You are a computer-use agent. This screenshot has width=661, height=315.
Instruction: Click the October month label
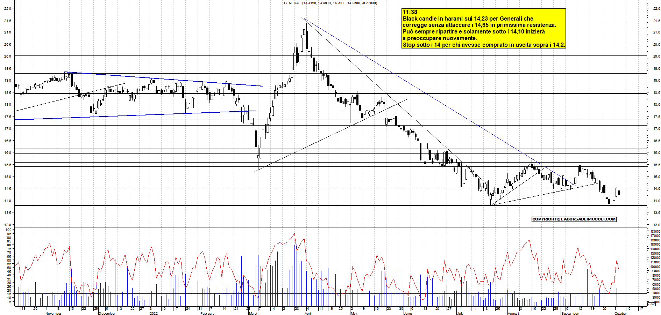point(621,313)
